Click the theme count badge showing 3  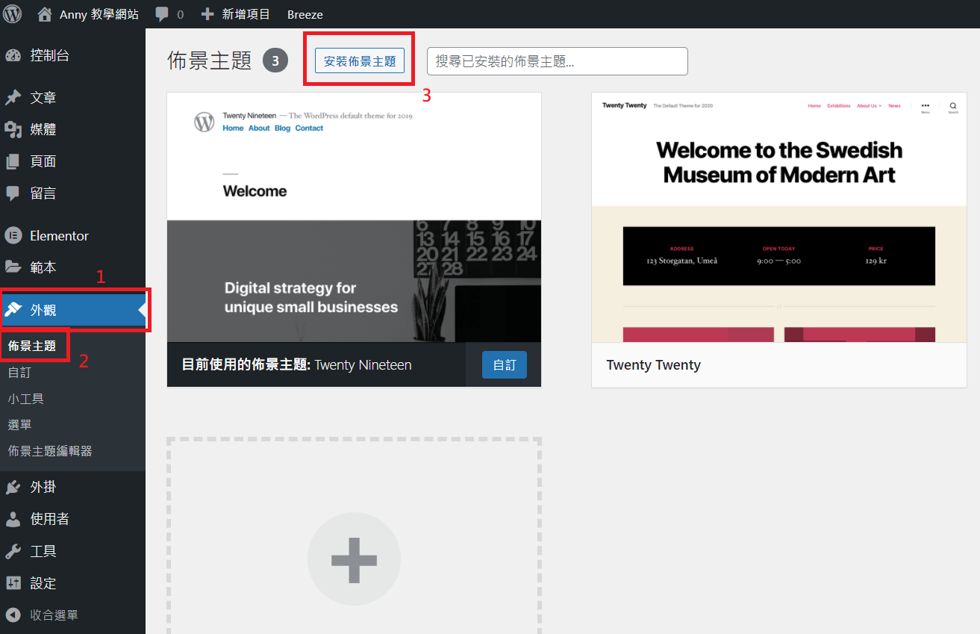click(x=275, y=61)
